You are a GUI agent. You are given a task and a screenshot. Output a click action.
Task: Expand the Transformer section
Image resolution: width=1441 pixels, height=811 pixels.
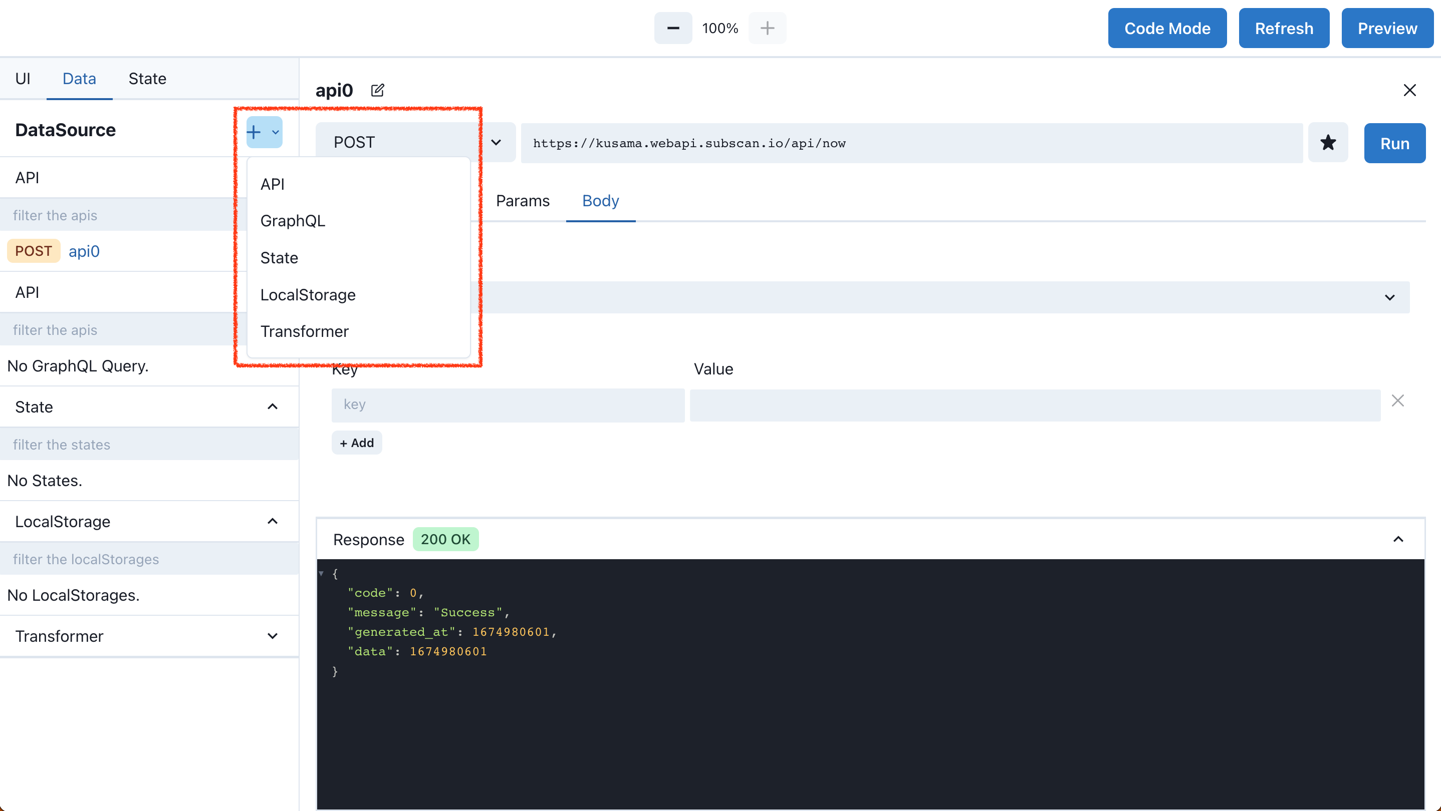[x=273, y=636]
